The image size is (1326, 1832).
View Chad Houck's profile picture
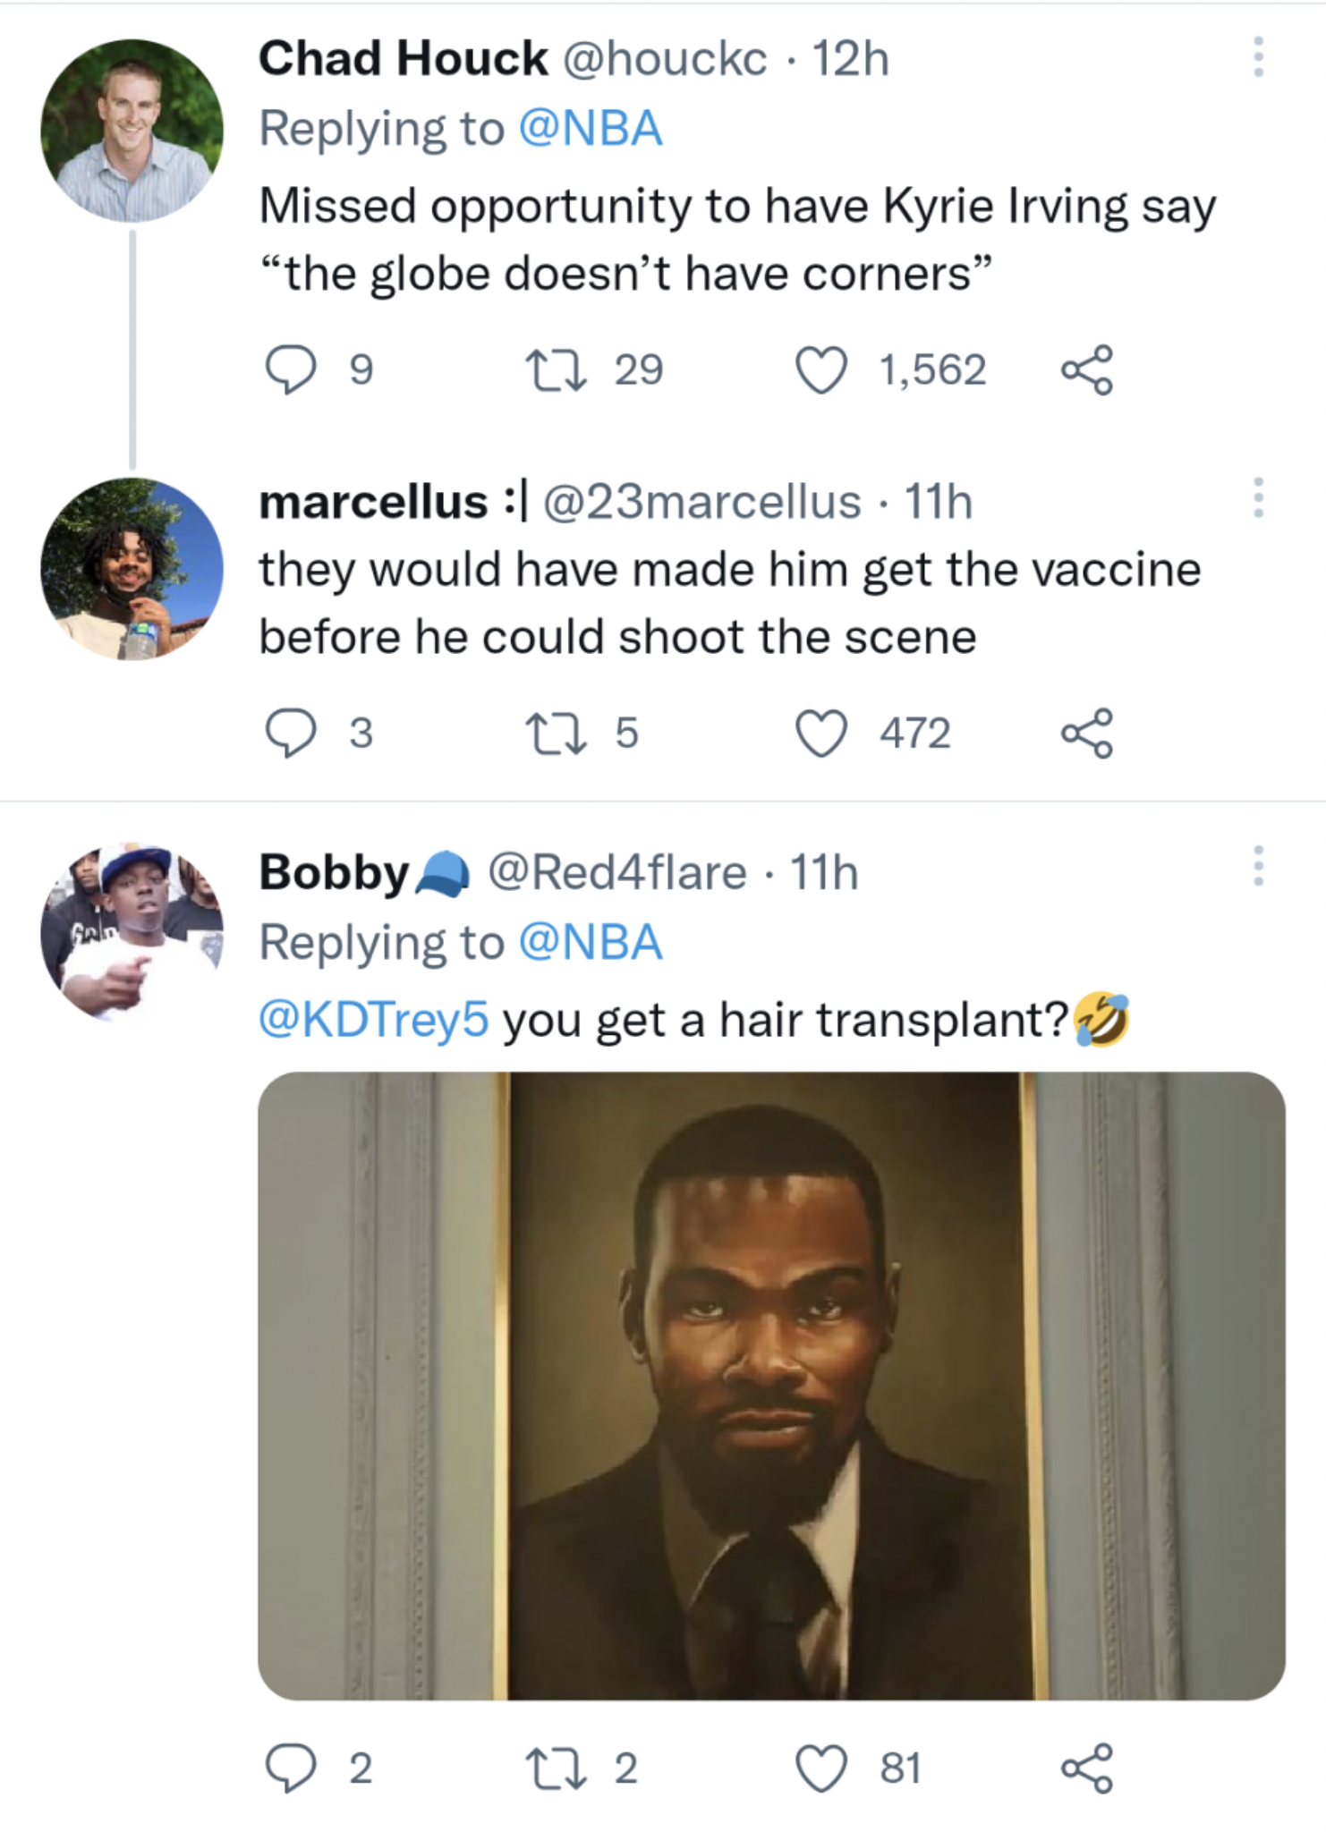(132, 131)
